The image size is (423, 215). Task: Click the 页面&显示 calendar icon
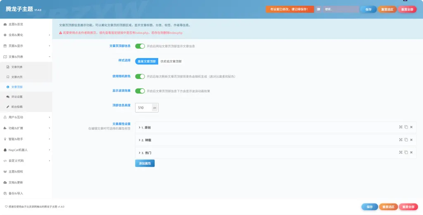[x=5, y=46]
